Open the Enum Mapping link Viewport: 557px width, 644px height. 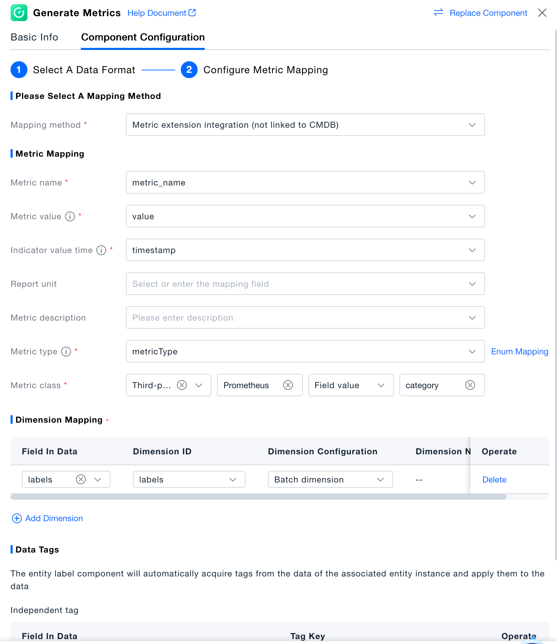click(x=519, y=352)
